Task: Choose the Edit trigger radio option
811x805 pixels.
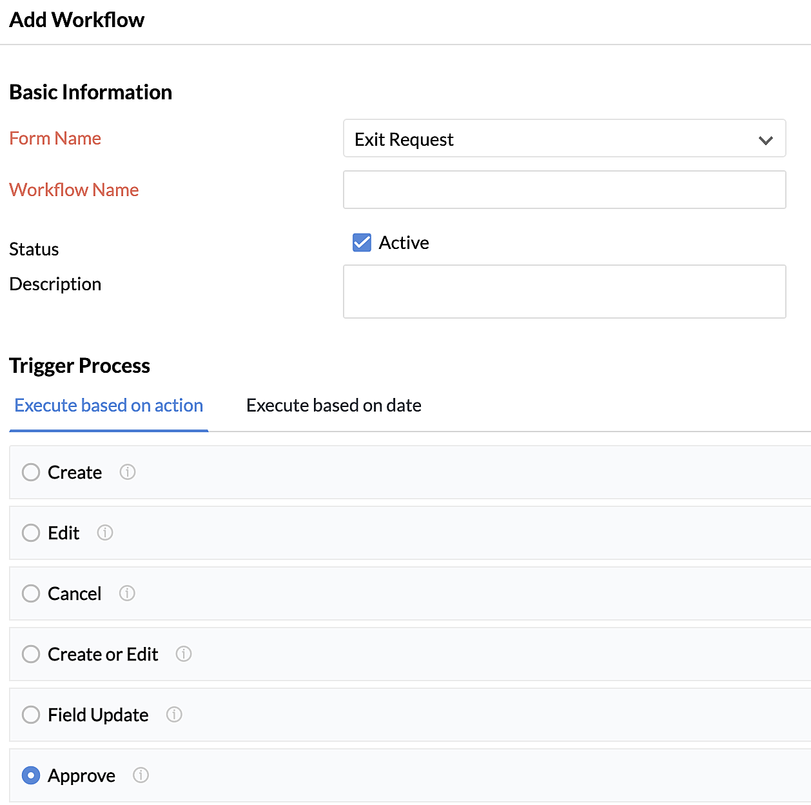Action: point(31,533)
